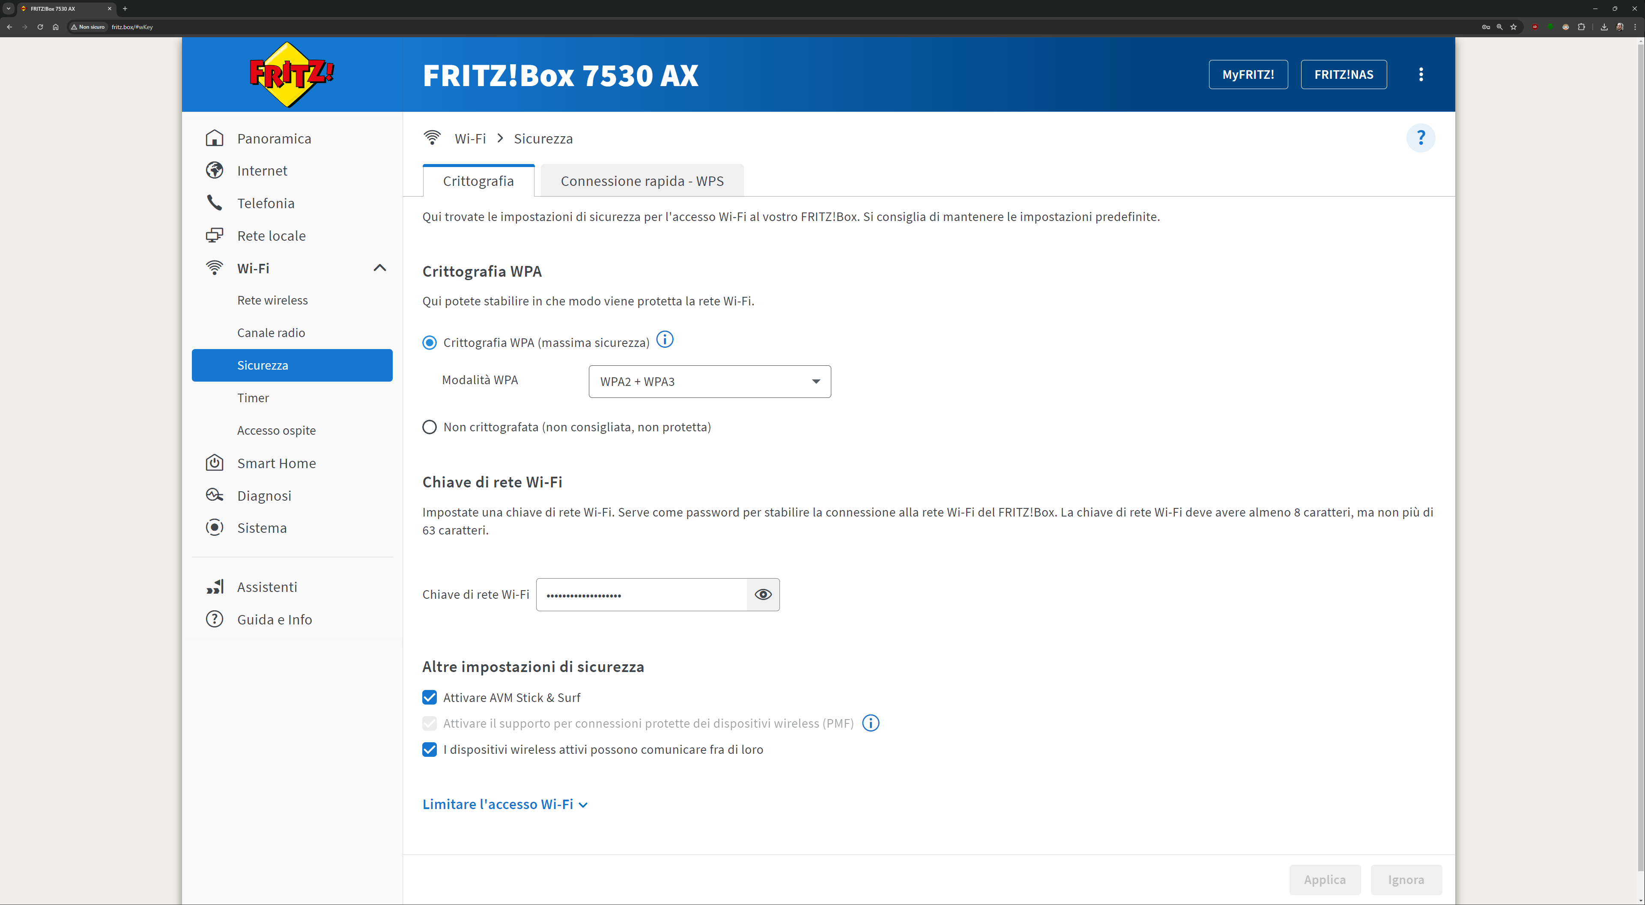Click the Smart Home sidebar icon
The width and height of the screenshot is (1645, 905).
coord(215,463)
